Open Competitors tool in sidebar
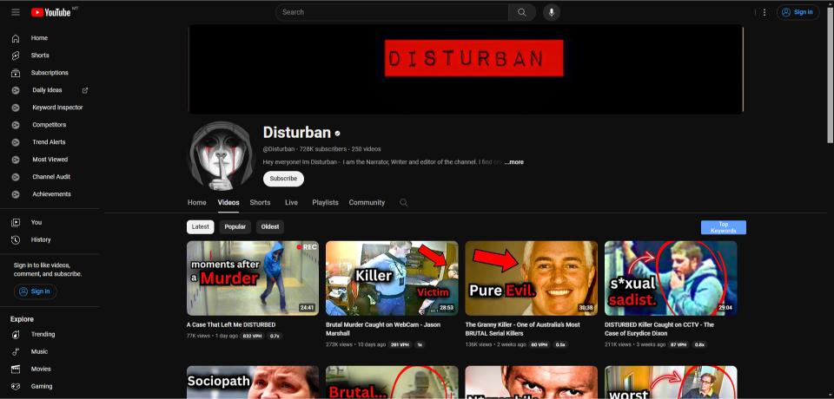The height and width of the screenshot is (399, 834). point(50,125)
